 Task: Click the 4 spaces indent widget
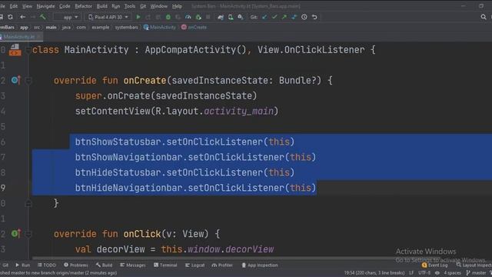(452, 273)
